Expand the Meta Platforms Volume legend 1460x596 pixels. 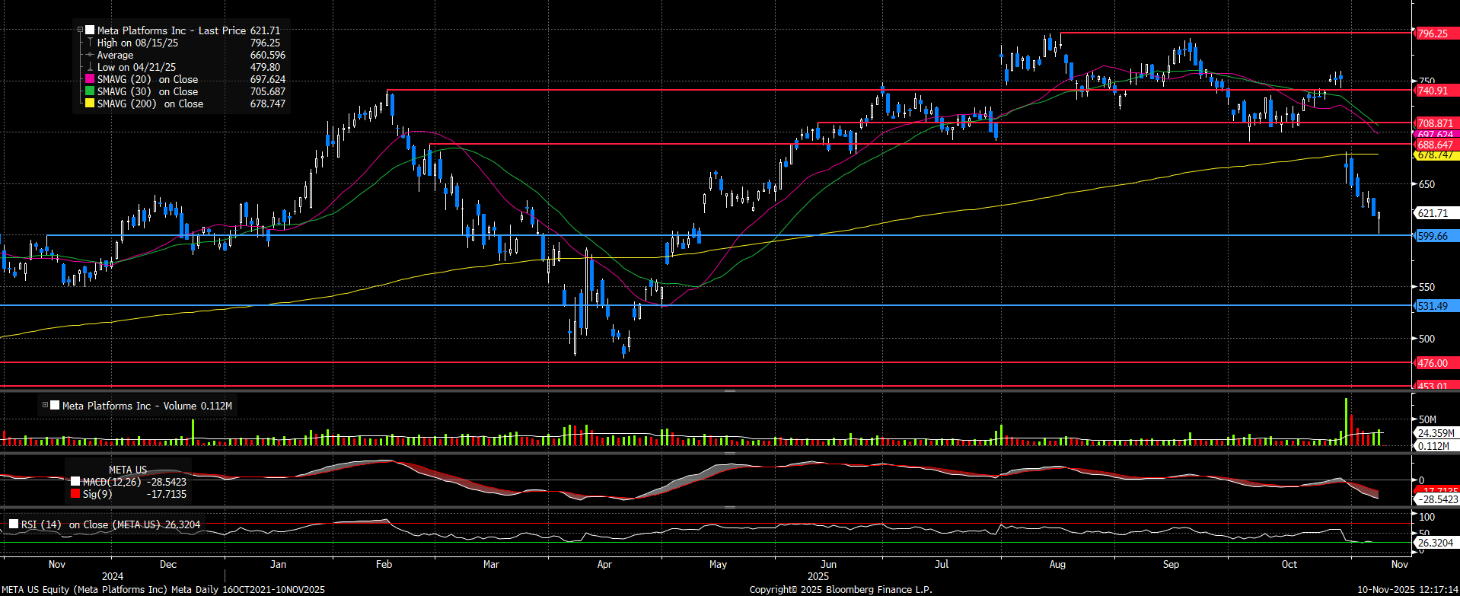(x=46, y=406)
